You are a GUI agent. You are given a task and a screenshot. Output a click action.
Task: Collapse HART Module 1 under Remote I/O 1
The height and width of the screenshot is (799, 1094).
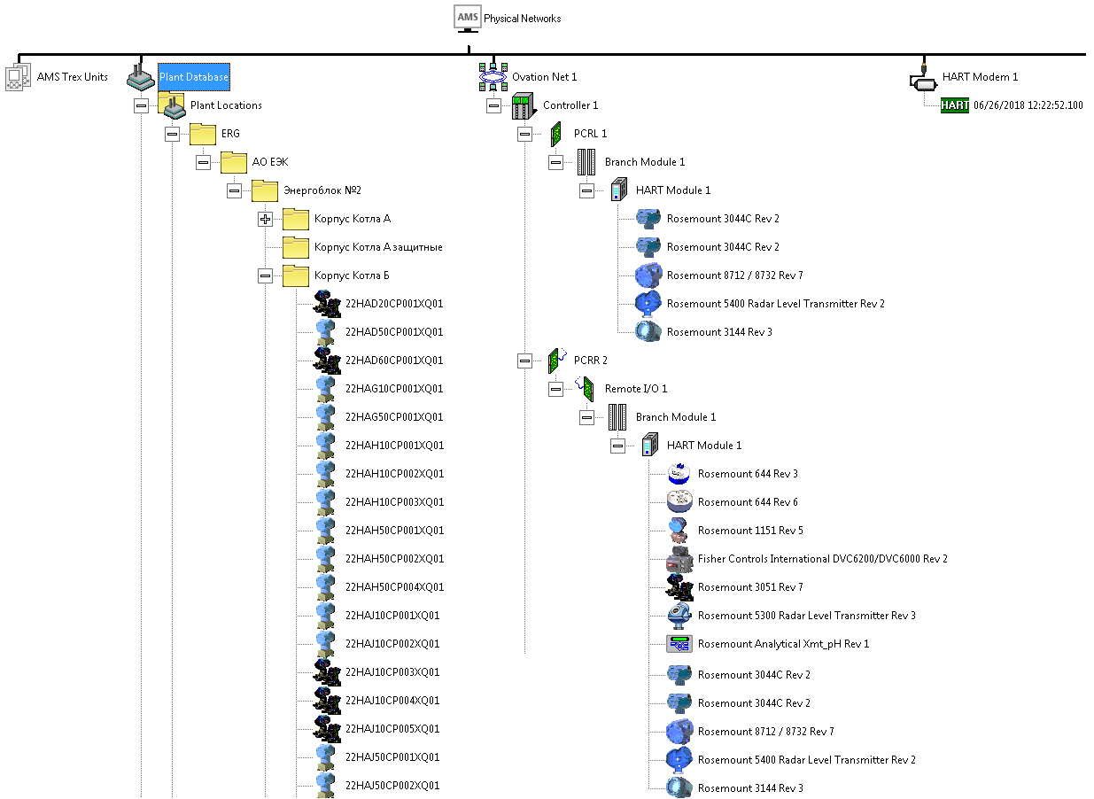pos(617,446)
